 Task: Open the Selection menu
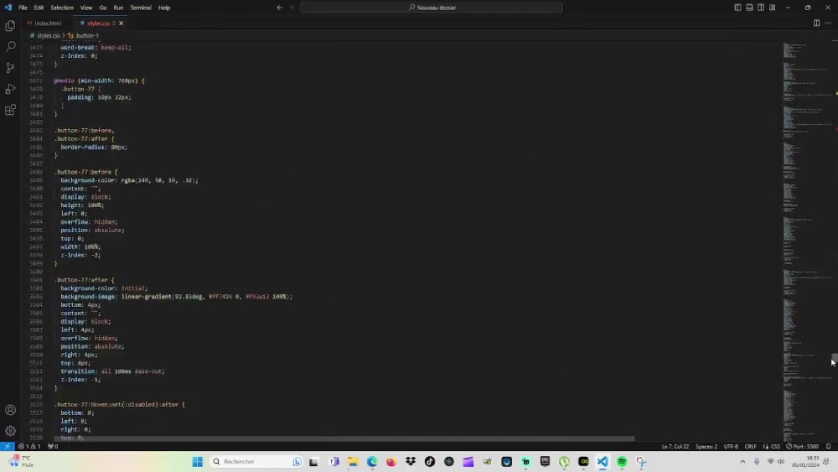coord(62,8)
